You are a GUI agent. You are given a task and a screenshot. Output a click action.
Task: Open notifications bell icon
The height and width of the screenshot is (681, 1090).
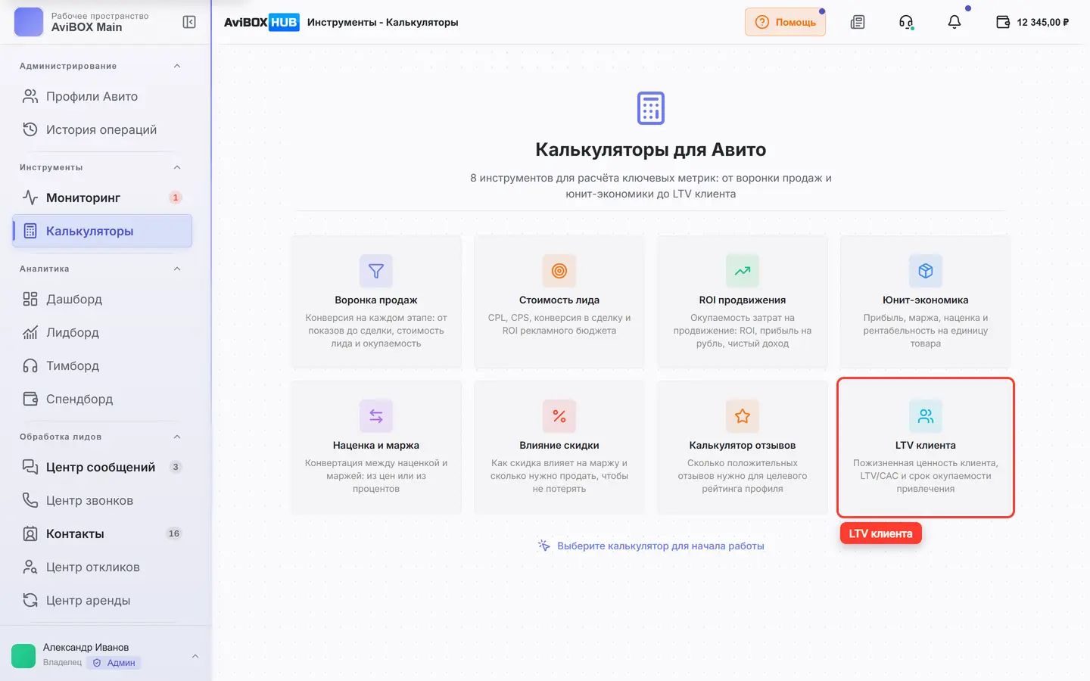point(955,22)
